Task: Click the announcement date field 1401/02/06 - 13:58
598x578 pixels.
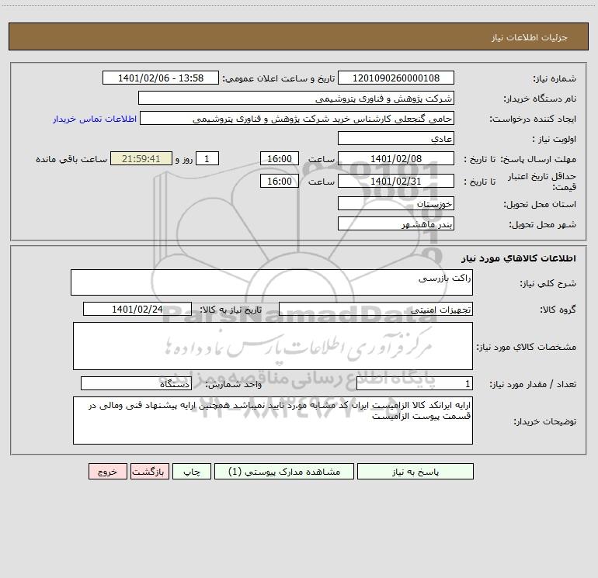Action: [161, 78]
